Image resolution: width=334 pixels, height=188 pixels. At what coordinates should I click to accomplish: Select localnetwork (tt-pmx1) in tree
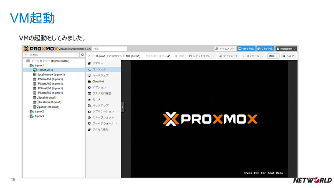tap(51, 75)
